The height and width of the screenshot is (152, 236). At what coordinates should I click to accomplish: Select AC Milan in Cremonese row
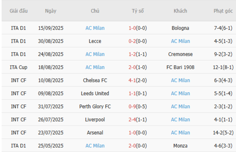[95, 54]
